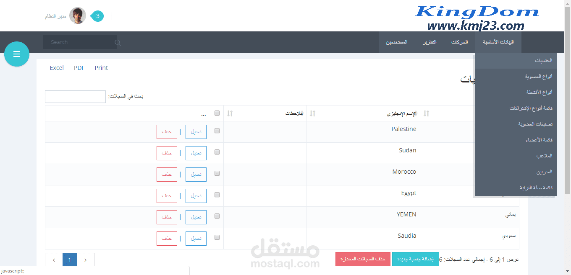
Task: Click the KingDom logo
Action: click(x=477, y=18)
